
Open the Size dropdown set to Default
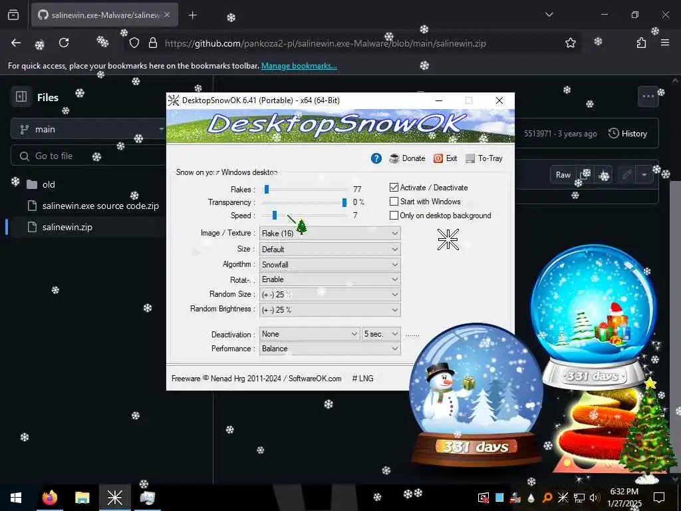pyautogui.click(x=330, y=250)
